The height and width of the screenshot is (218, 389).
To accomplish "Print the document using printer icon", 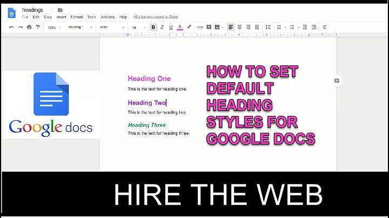I will 29,27.
